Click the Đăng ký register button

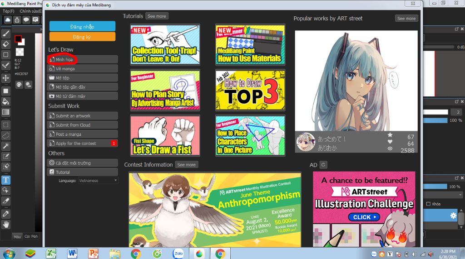[83, 37]
